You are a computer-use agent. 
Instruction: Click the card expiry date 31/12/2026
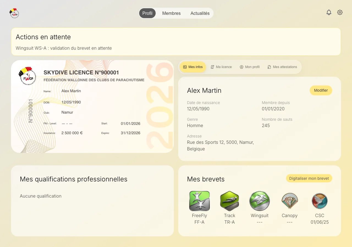click(x=130, y=133)
